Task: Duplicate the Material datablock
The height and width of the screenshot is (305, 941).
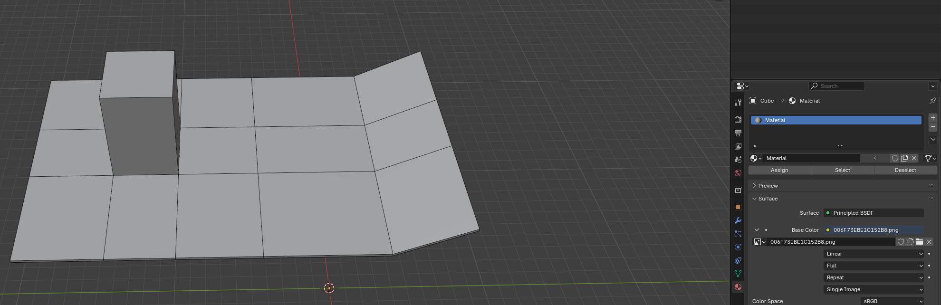Action: pyautogui.click(x=904, y=158)
